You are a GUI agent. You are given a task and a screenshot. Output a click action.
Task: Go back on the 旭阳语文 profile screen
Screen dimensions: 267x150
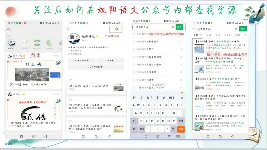tap(68, 29)
